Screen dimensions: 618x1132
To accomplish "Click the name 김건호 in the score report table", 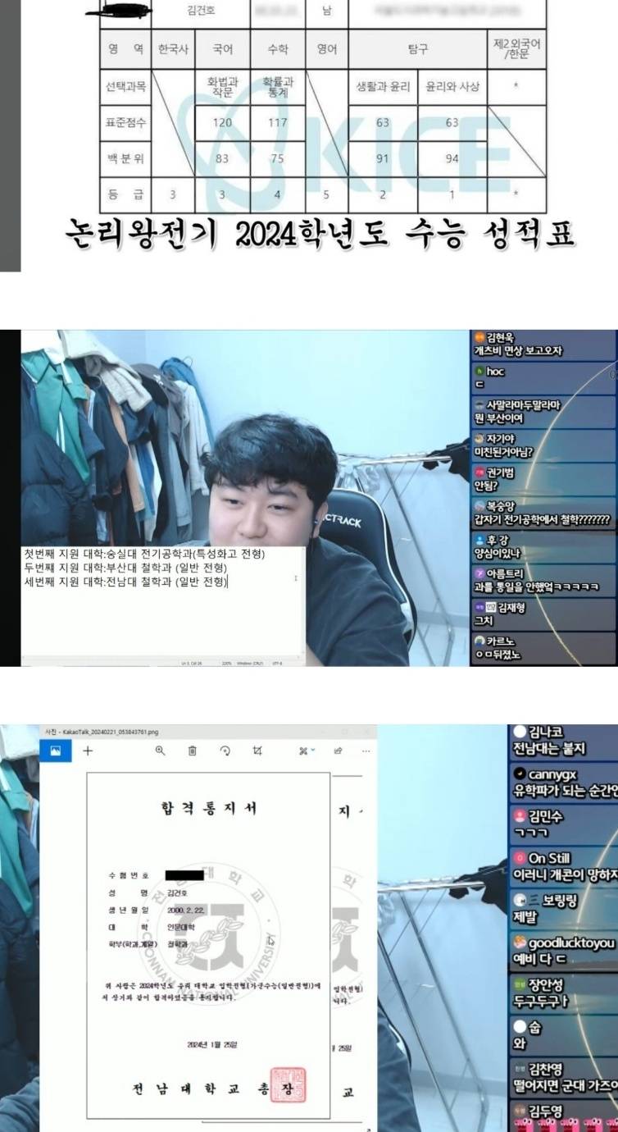I will (202, 12).
